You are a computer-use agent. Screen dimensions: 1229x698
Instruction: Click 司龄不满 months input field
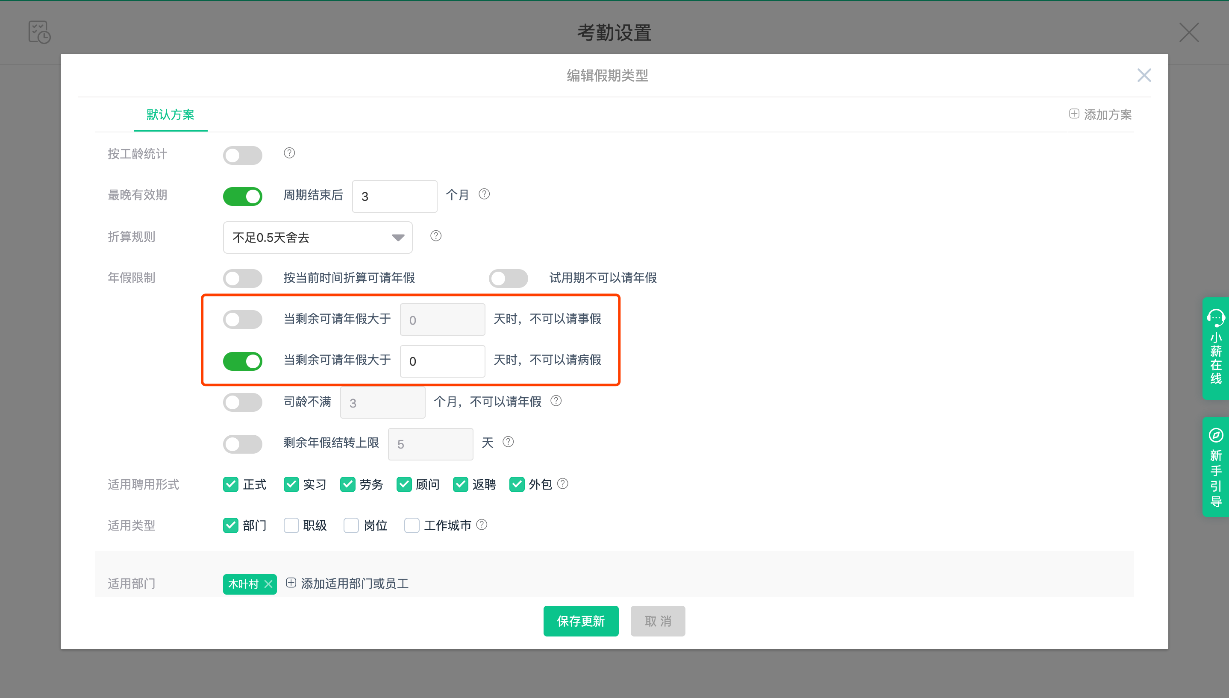tap(382, 403)
